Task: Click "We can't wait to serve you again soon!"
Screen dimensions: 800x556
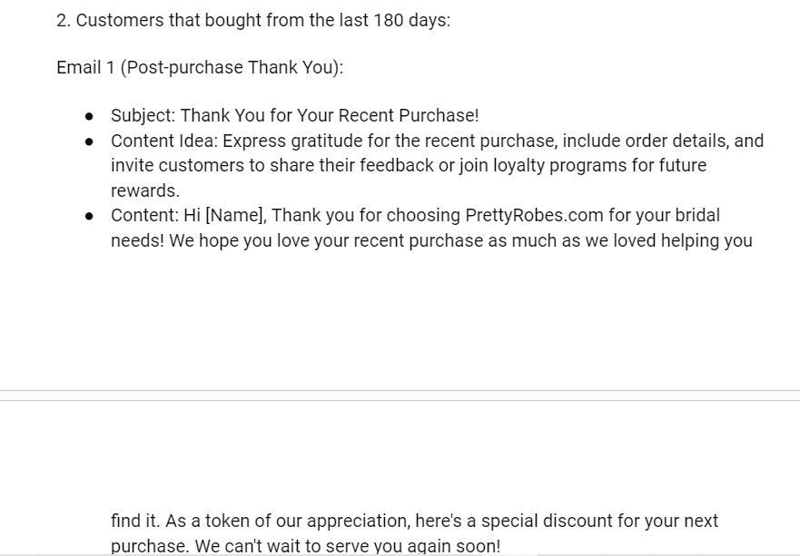Action: pos(348,546)
